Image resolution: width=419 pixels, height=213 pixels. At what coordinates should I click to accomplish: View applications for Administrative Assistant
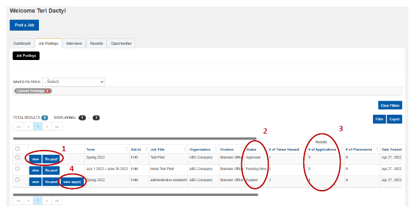click(72, 182)
